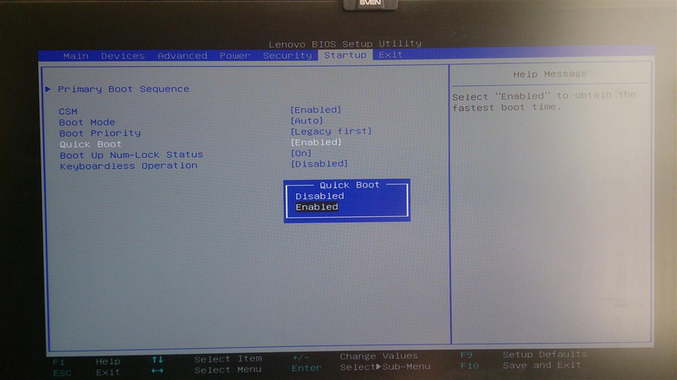Select the Security tab
The width and height of the screenshot is (677, 380).
[287, 56]
